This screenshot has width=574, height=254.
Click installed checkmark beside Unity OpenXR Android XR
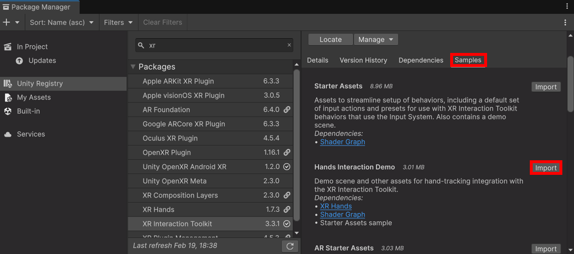[x=287, y=167]
